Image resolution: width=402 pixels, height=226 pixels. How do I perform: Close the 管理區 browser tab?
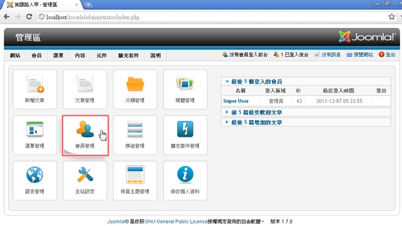(x=77, y=4)
